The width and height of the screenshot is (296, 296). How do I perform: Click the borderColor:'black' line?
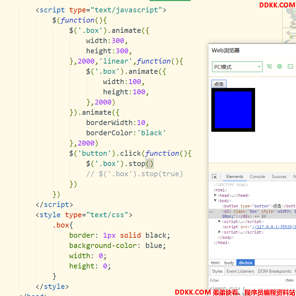pos(126,133)
